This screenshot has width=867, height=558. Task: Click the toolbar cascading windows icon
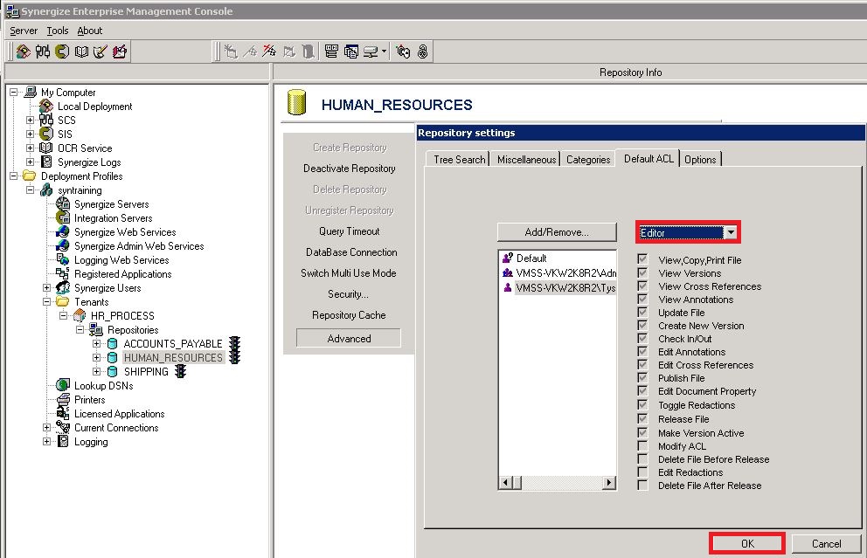pyautogui.click(x=350, y=52)
